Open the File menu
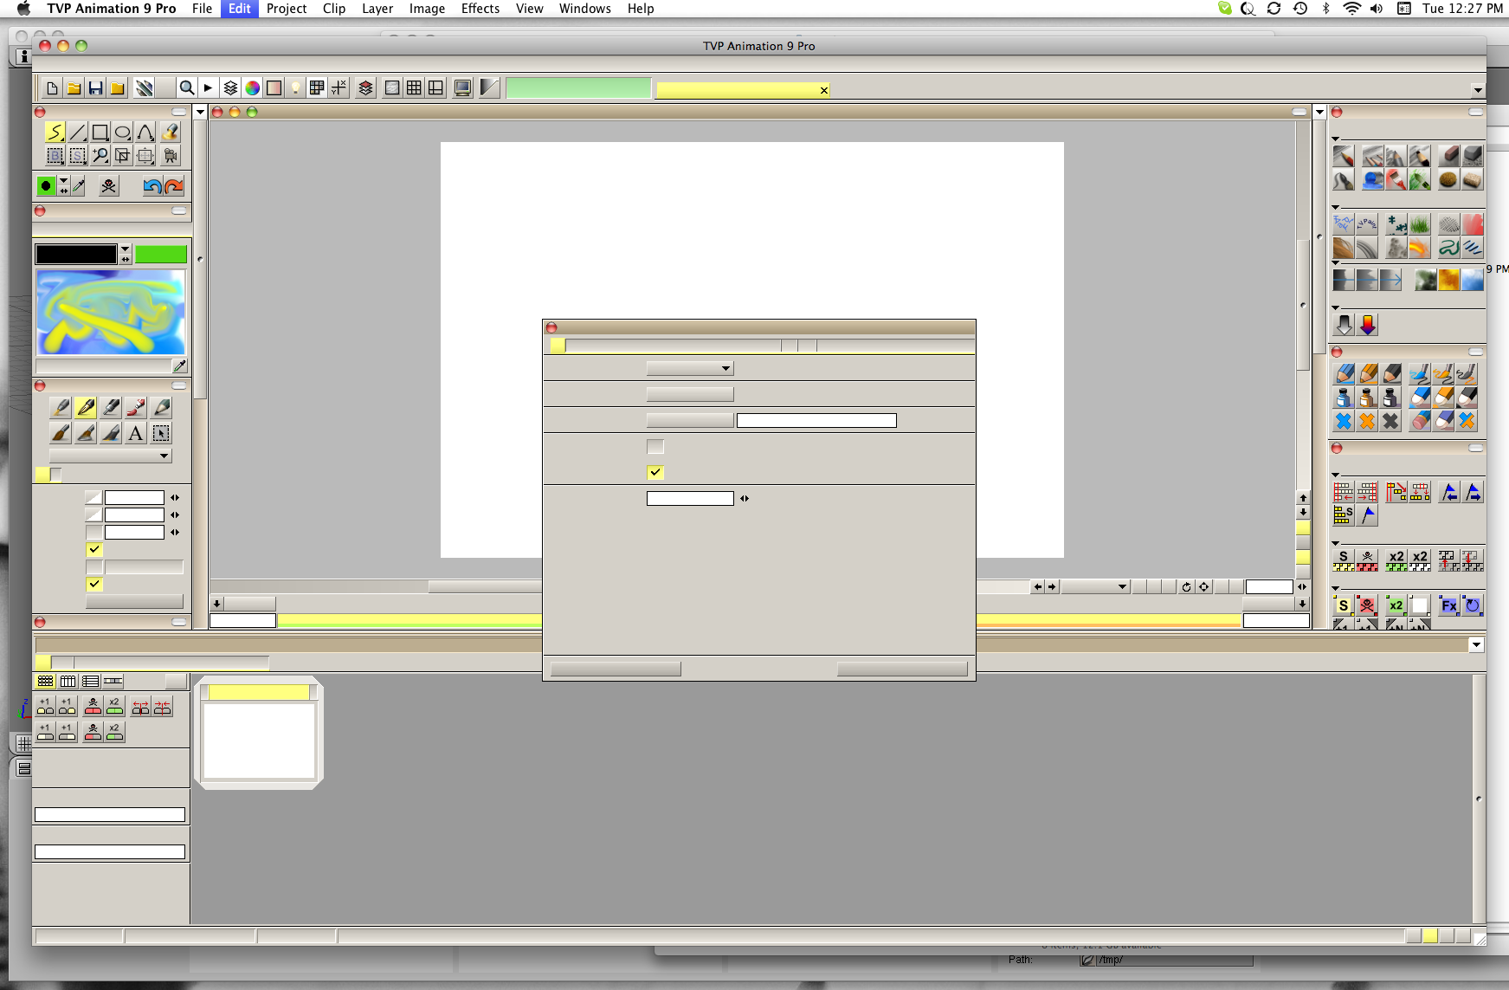 (202, 9)
